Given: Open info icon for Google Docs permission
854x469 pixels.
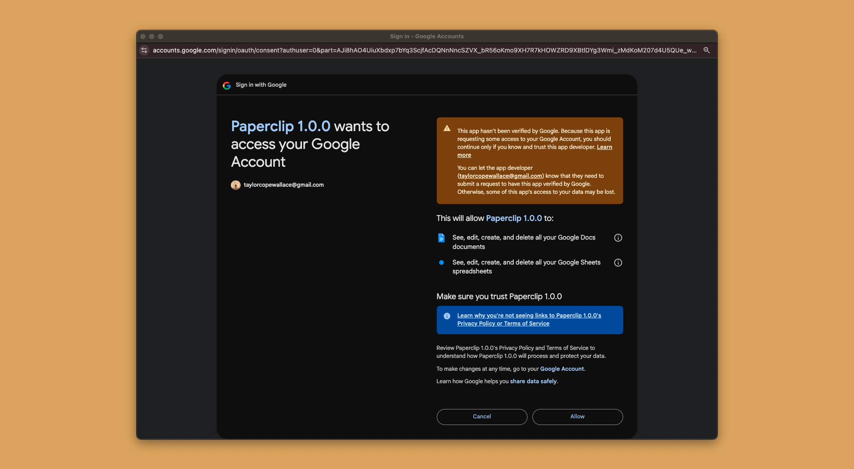Looking at the screenshot, I should [x=618, y=238].
